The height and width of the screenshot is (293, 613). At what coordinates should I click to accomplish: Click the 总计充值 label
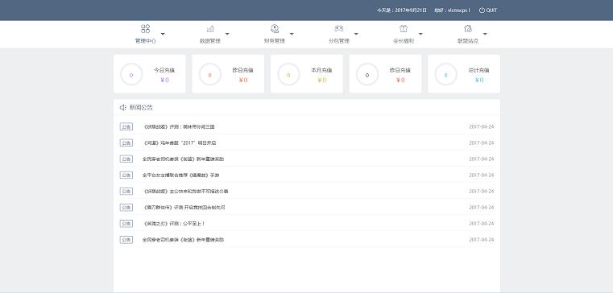[x=478, y=70]
